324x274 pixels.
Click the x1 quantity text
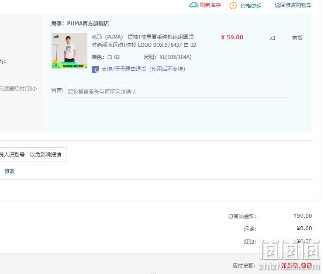[272, 38]
